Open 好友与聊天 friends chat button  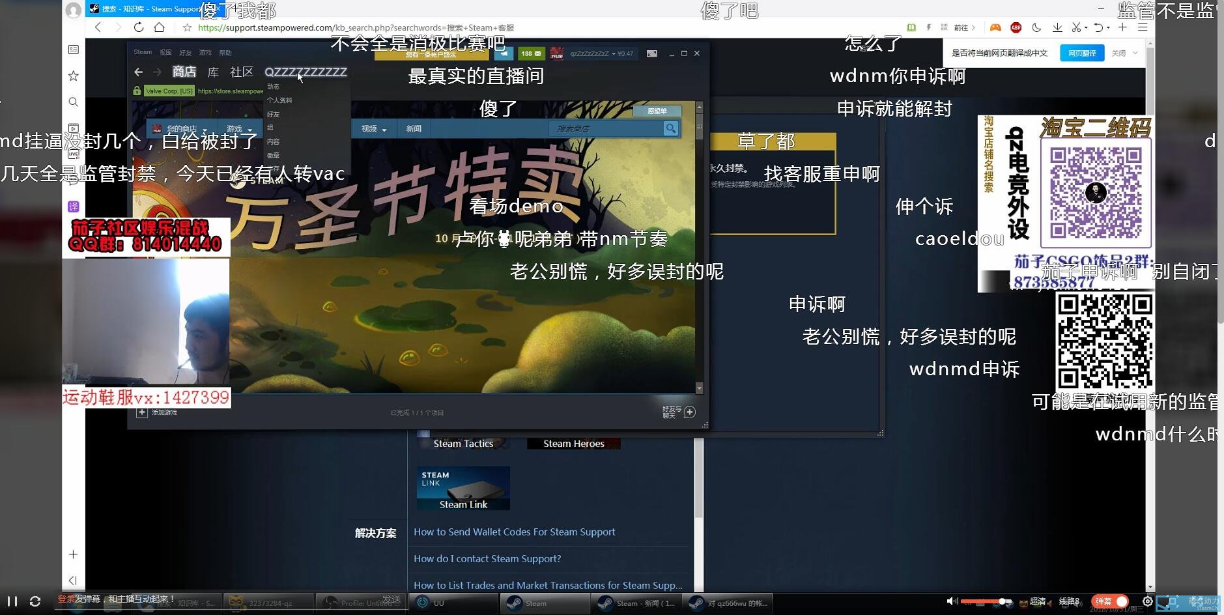tap(679, 412)
